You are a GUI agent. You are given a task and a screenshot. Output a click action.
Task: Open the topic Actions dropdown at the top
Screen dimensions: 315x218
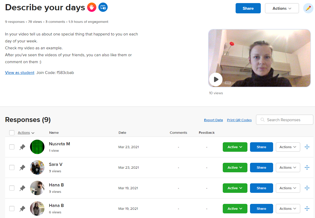282,8
